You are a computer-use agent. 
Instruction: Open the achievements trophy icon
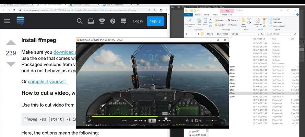click(102, 21)
